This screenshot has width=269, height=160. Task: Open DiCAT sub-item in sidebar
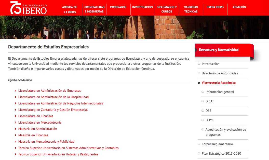210,101
